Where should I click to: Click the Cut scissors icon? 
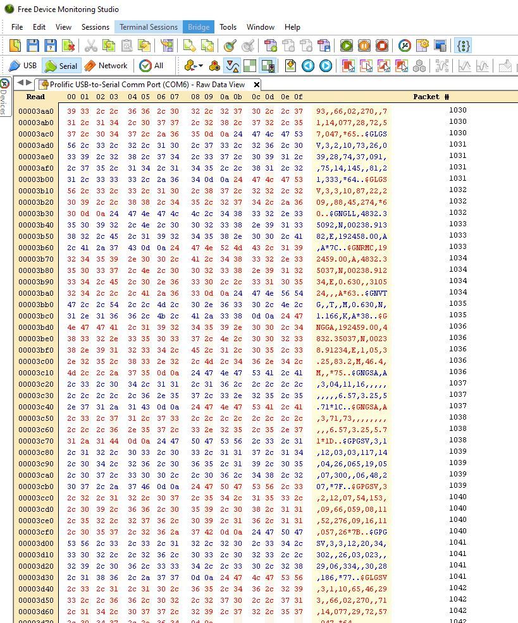tap(91, 45)
